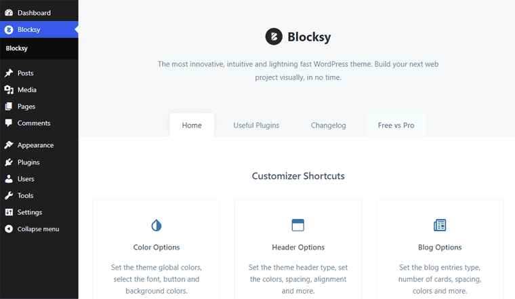Click the Dashboard gauge icon
515x299 pixels.
pos(9,13)
